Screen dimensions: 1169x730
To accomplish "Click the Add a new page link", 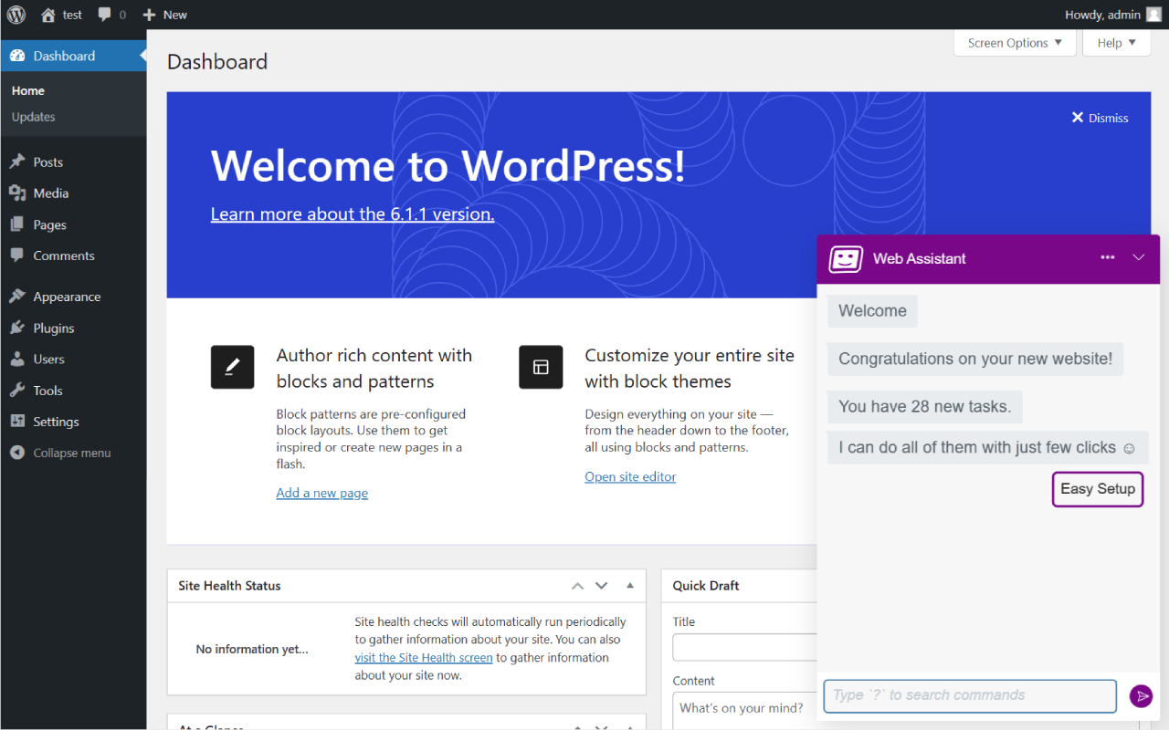I will [322, 493].
